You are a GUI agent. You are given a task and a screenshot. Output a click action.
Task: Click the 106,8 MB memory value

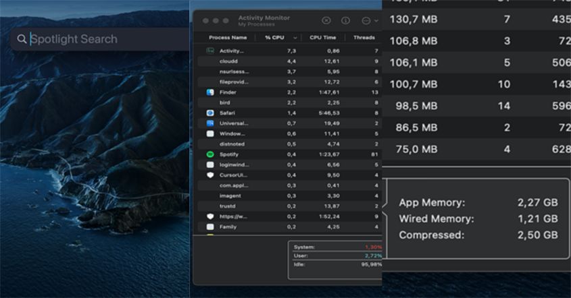(414, 41)
